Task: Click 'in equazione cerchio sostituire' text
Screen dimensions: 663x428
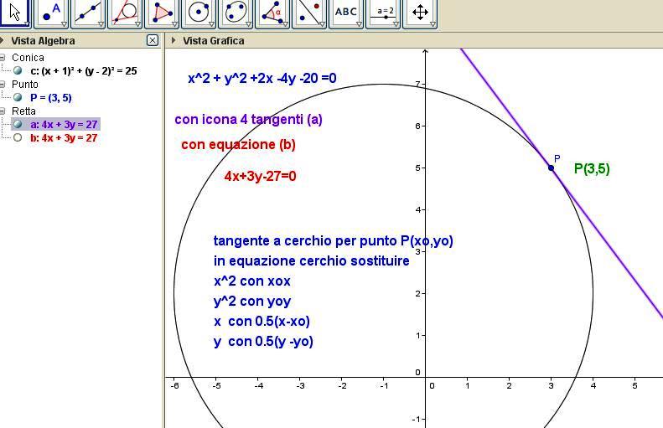Action: (311, 260)
